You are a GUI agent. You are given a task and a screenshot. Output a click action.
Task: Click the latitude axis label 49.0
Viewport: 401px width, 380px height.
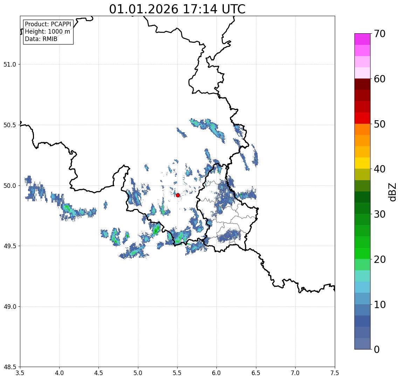click(x=10, y=306)
